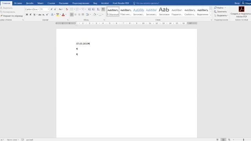Open the Review (Рецензирование) ribbon tab
This screenshot has height=141, width=251.
81,3
